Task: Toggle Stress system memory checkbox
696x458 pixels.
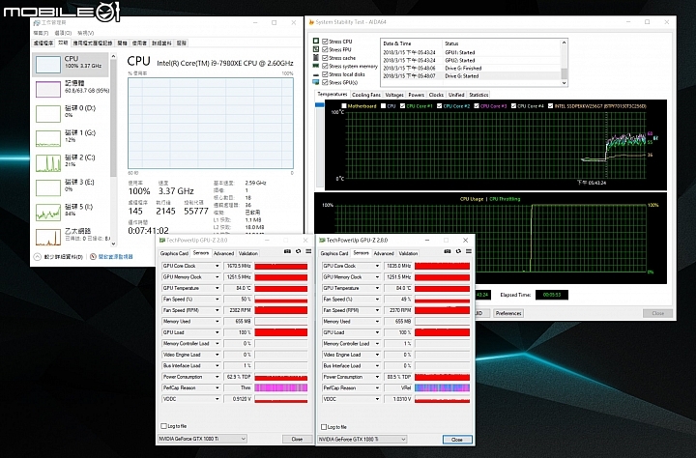Action: pos(325,66)
